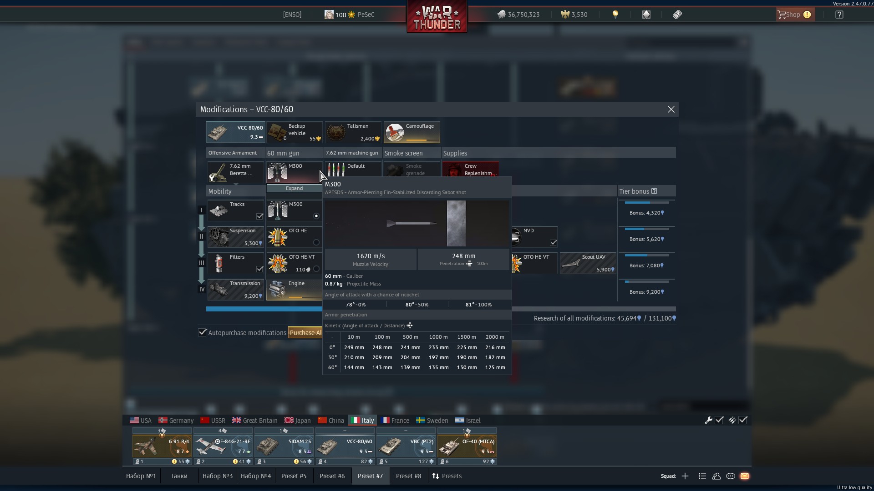The height and width of the screenshot is (491, 874).
Task: Select the M300 shell radio button
Action: click(x=316, y=216)
